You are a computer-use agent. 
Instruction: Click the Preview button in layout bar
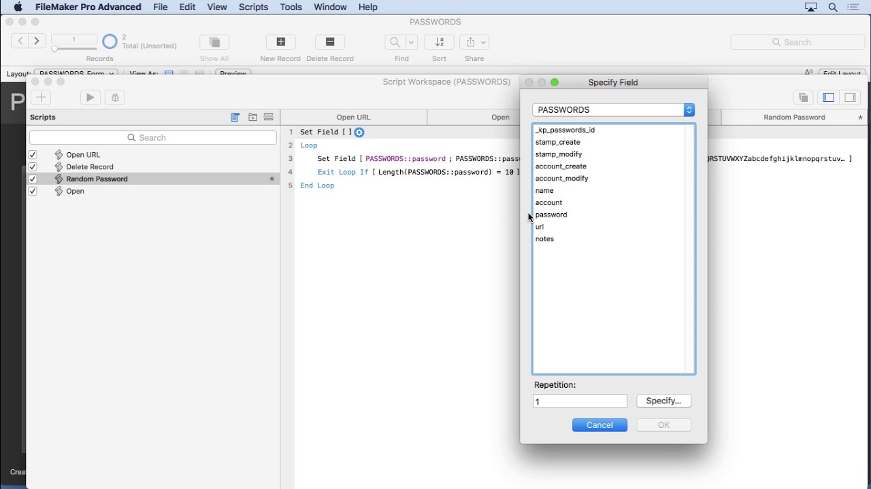tap(233, 73)
